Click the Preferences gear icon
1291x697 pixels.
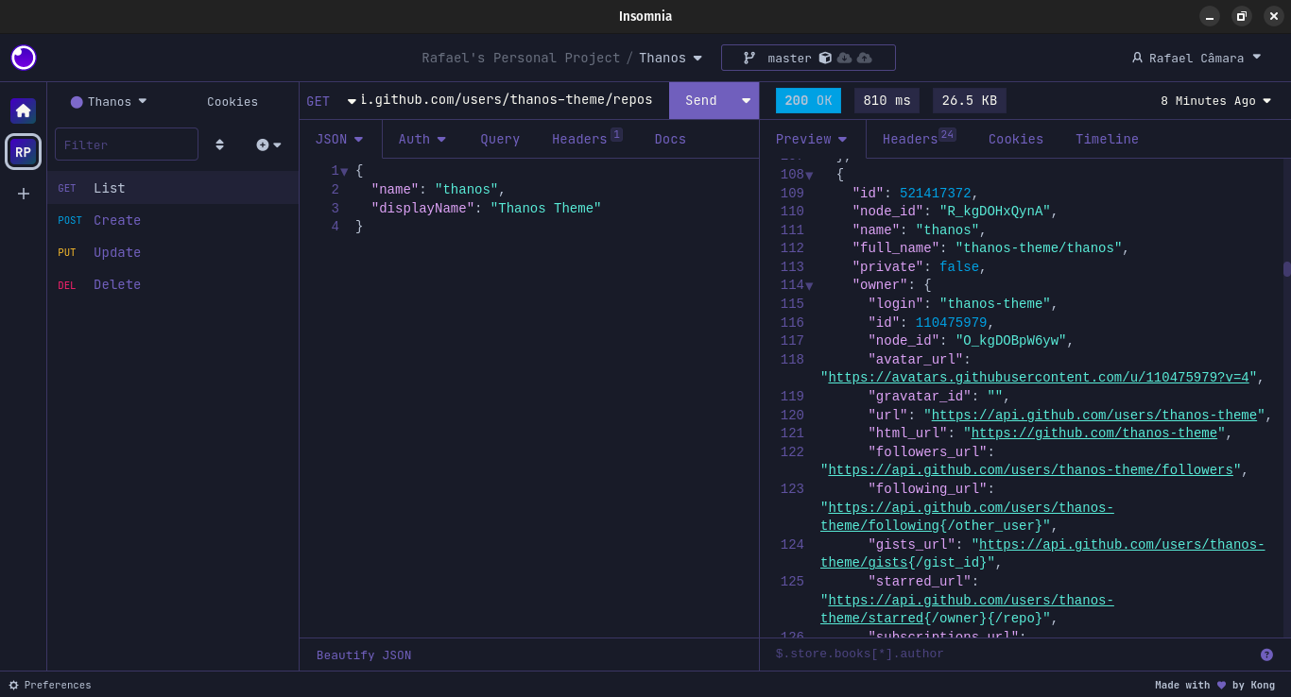pos(13,685)
